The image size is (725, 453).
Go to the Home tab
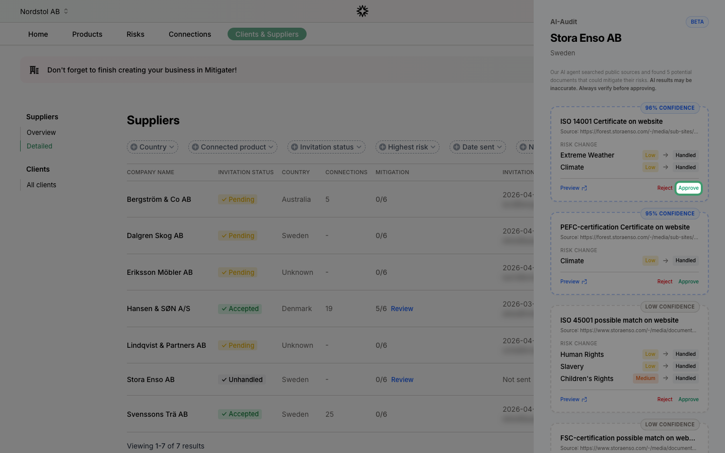[x=38, y=34]
